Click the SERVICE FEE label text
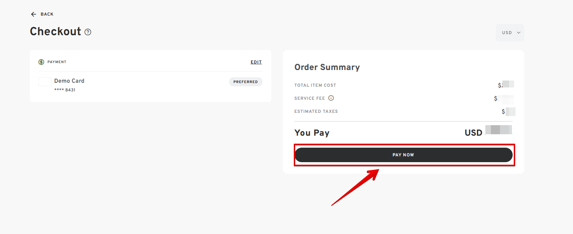Screen dimensions: 573x234 (310, 98)
